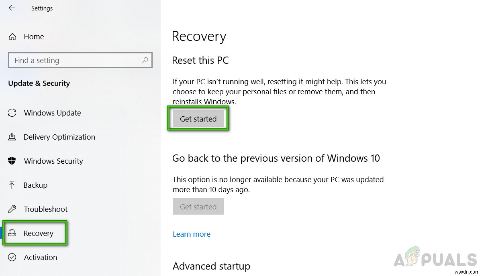Click the Activation checkmark icon
484x276 pixels.
tap(12, 258)
